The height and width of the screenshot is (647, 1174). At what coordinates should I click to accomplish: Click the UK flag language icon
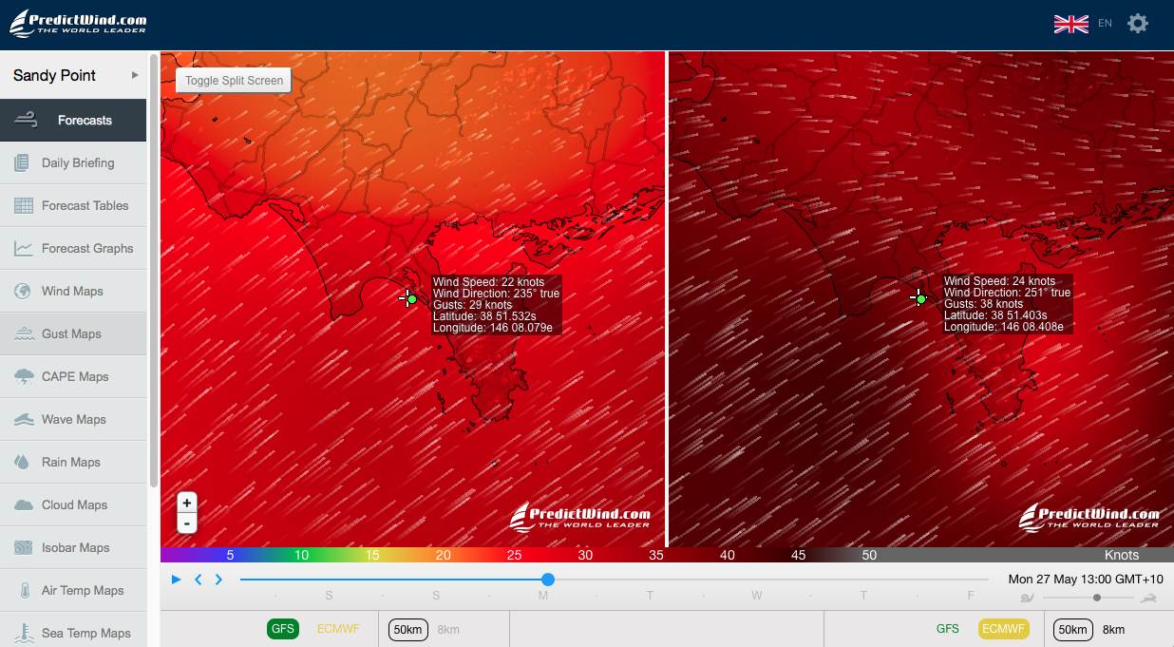(1070, 24)
